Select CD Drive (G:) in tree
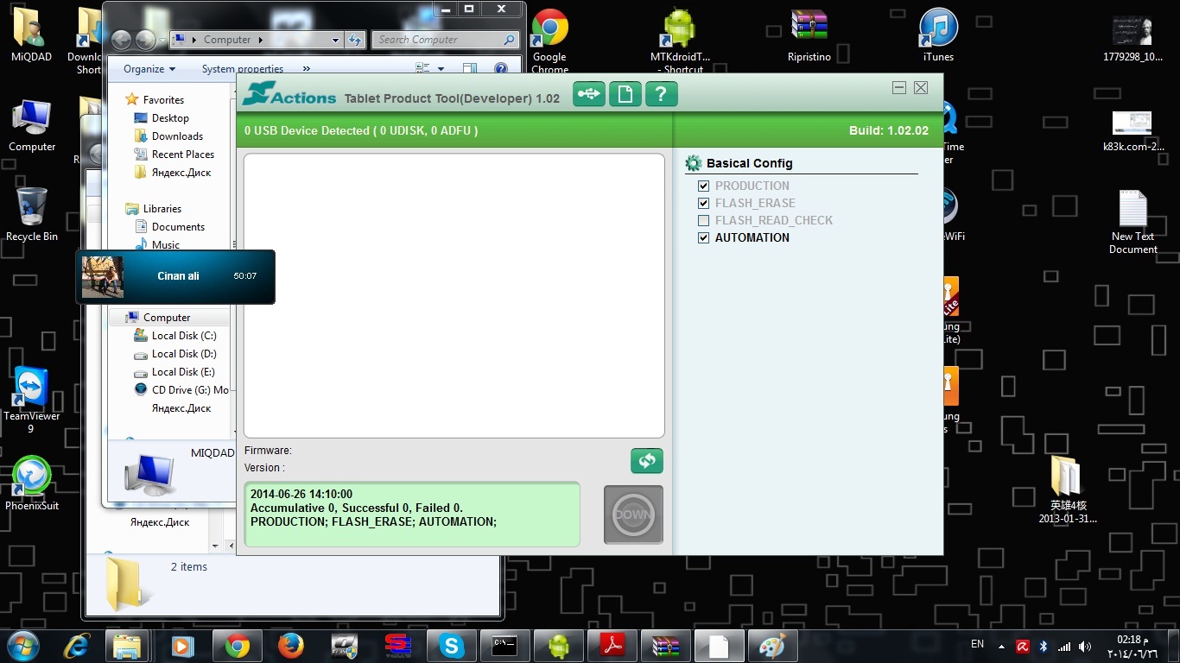This screenshot has height=663, width=1180. click(x=181, y=390)
